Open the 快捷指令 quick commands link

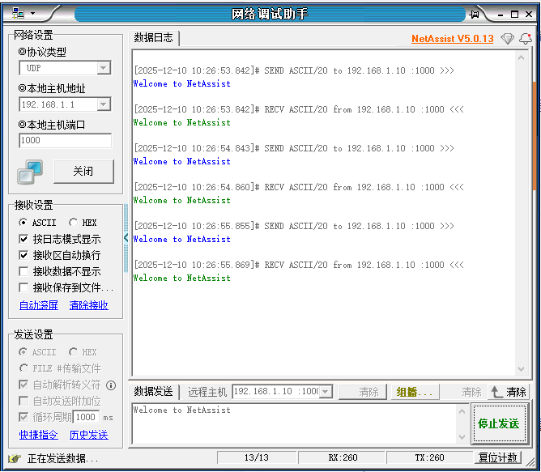(x=39, y=435)
